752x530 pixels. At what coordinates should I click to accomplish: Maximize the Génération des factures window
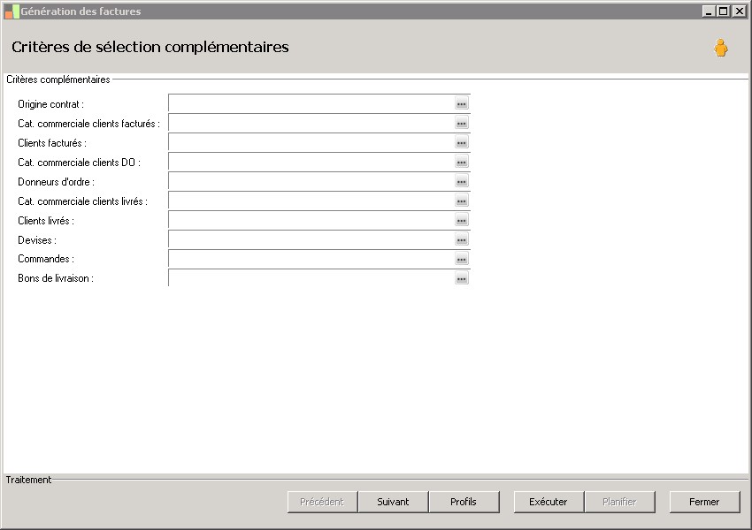724,11
